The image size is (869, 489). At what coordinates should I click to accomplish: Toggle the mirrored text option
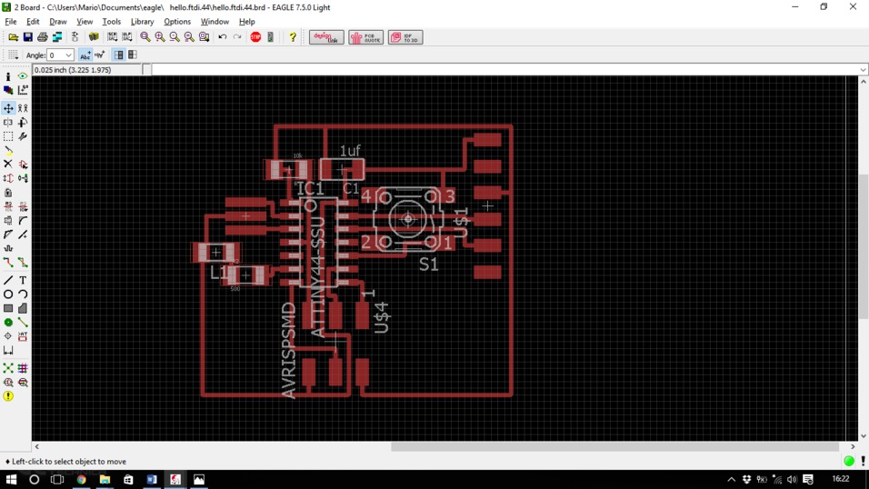click(99, 55)
